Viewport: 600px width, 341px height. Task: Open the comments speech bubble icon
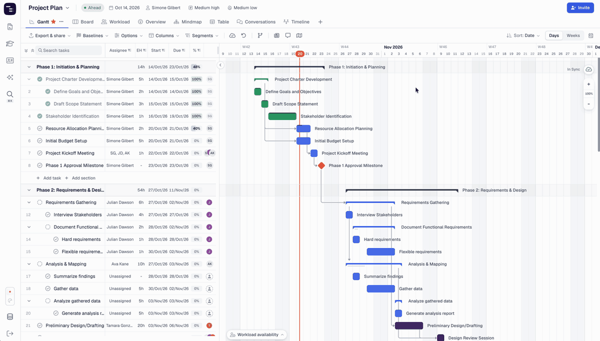(x=288, y=35)
